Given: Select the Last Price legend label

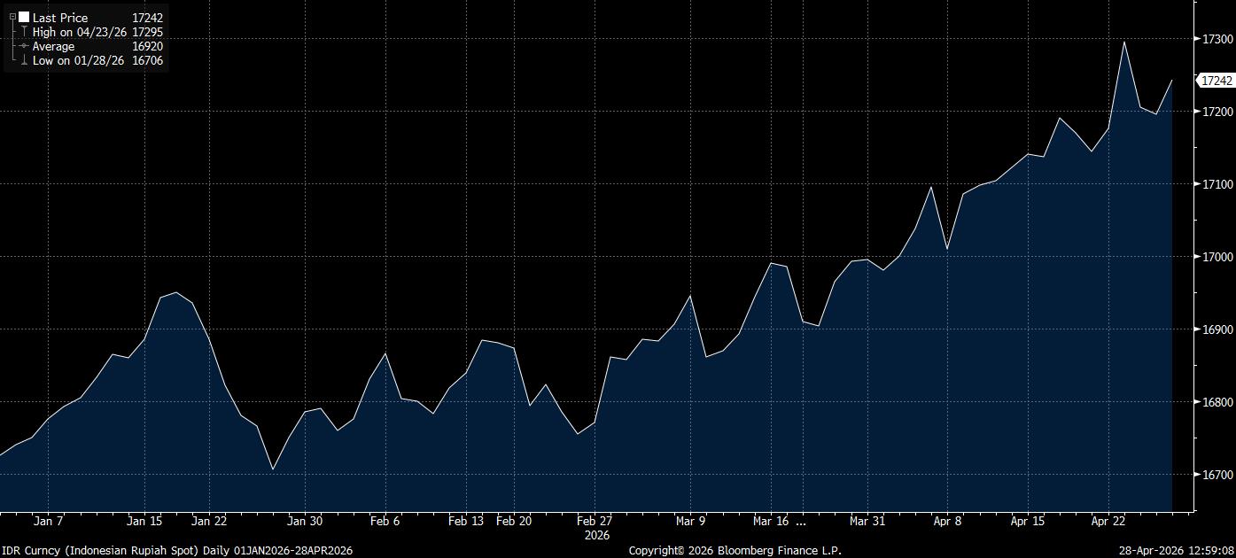Looking at the screenshot, I should [60, 18].
